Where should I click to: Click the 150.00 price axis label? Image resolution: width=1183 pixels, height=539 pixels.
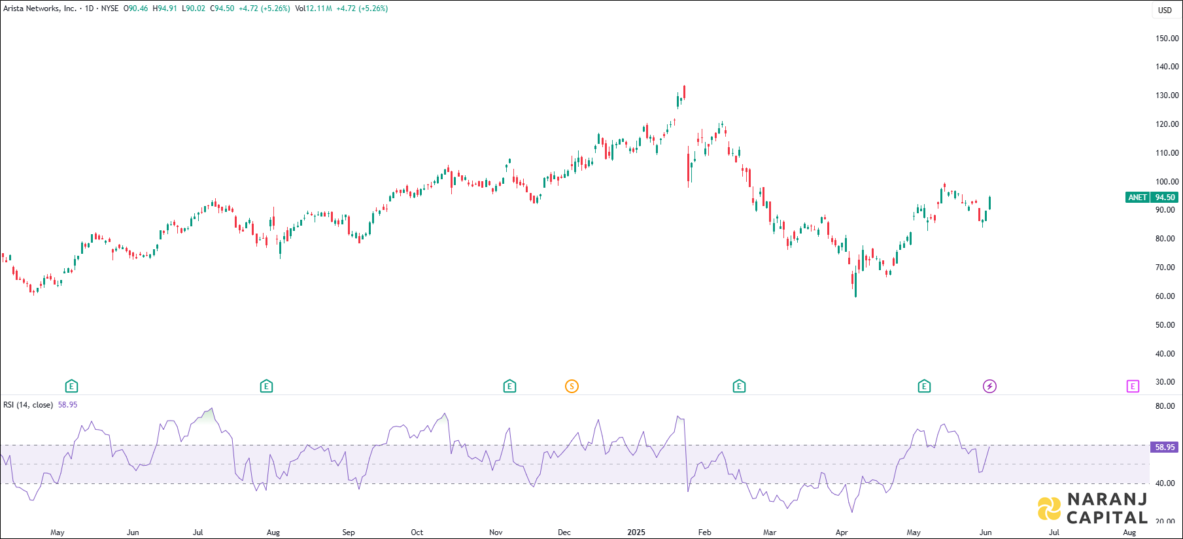tap(1167, 38)
